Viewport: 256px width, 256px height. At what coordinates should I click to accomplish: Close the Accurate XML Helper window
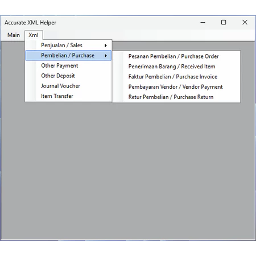pos(245,22)
